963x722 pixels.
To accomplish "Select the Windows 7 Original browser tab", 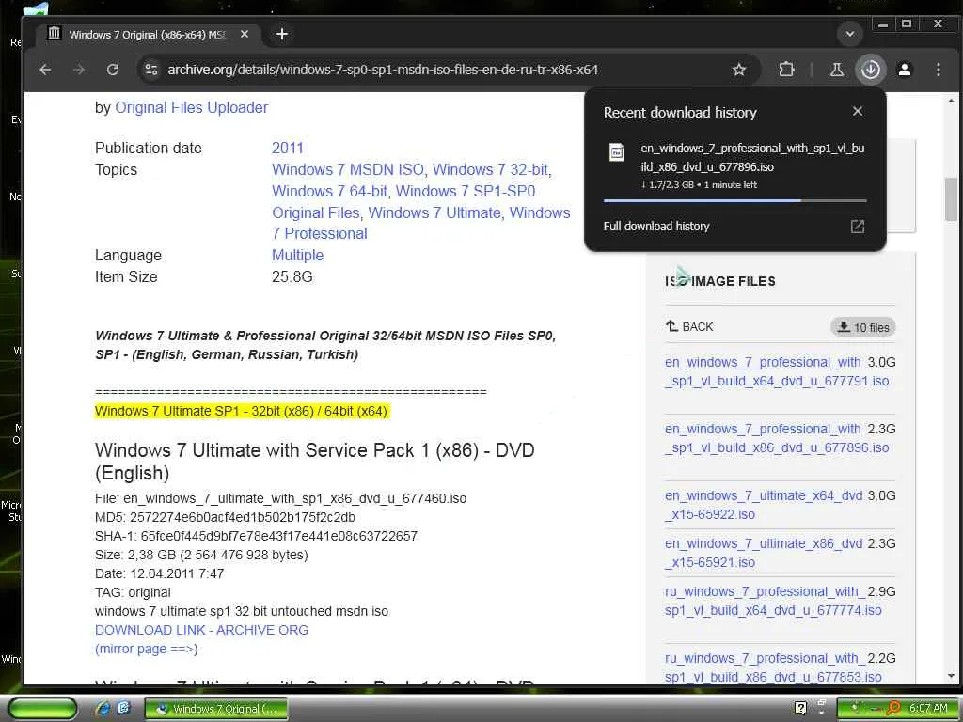I will click(x=148, y=35).
